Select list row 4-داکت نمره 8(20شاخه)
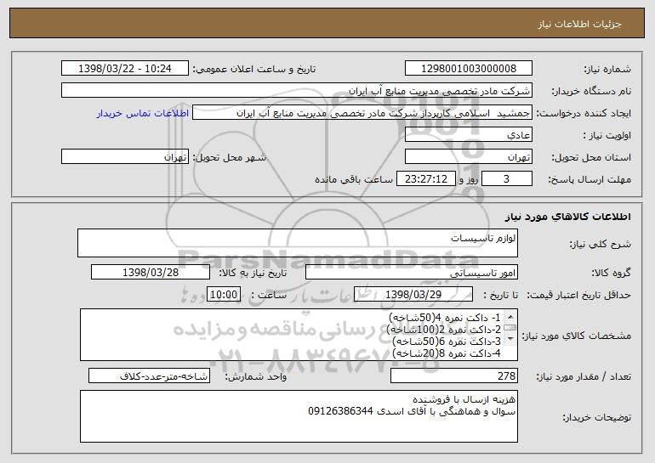Screen dimensions: 655x463 (447, 353)
